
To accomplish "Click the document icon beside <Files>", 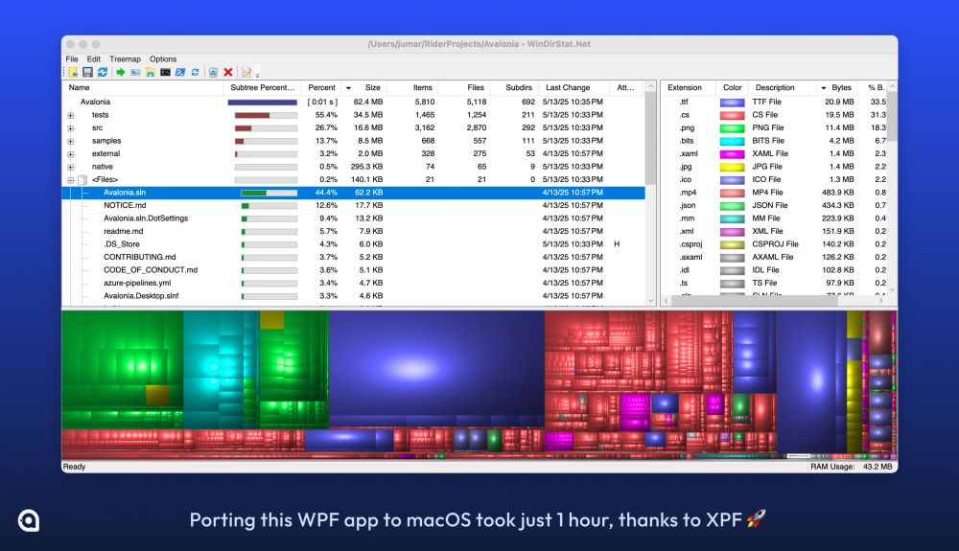I will click(x=82, y=179).
